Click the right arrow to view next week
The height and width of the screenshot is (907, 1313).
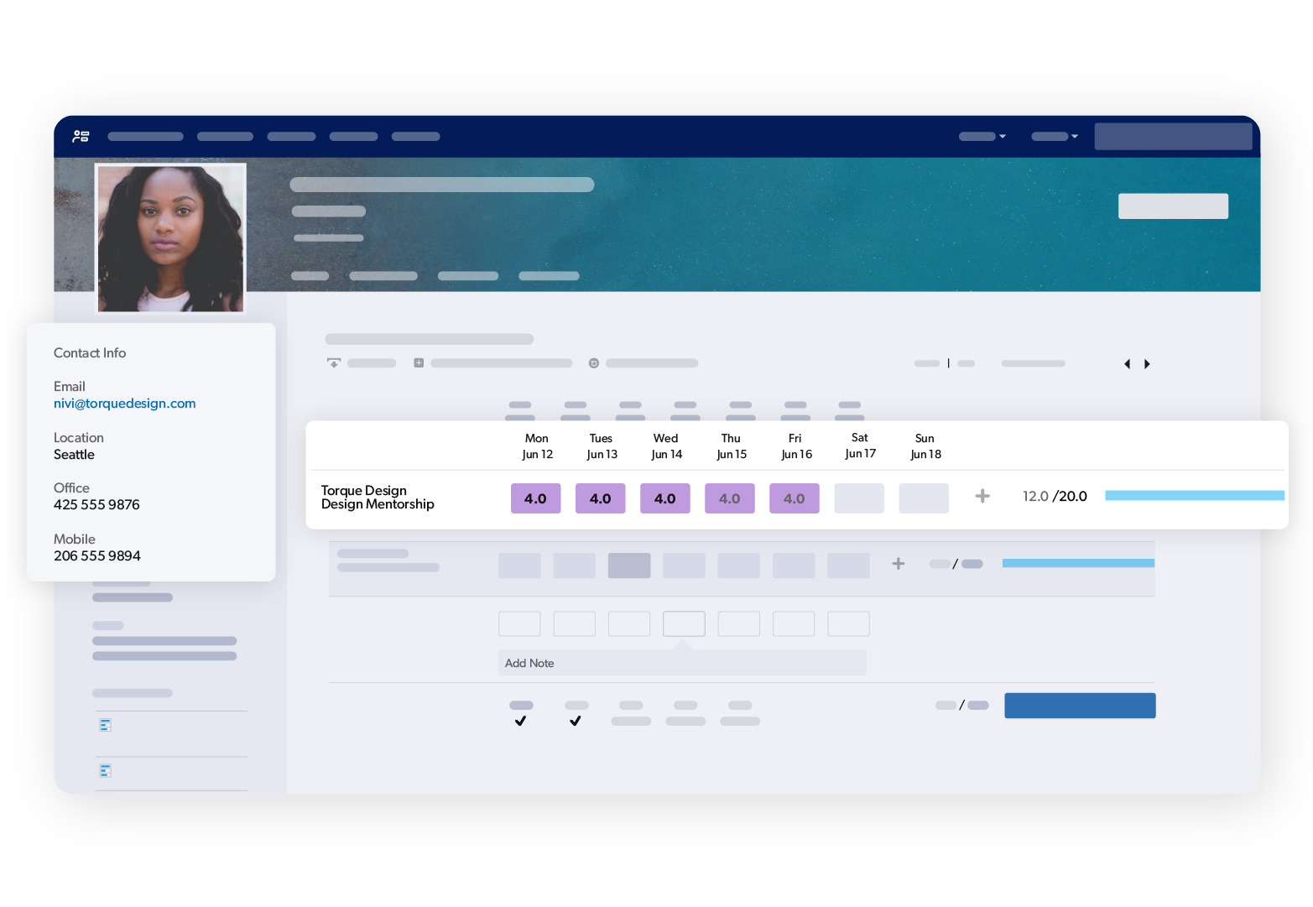pos(1148,363)
